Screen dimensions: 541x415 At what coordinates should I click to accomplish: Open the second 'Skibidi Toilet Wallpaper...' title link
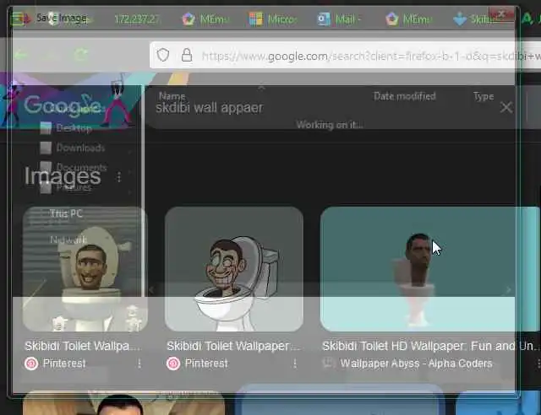233,346
